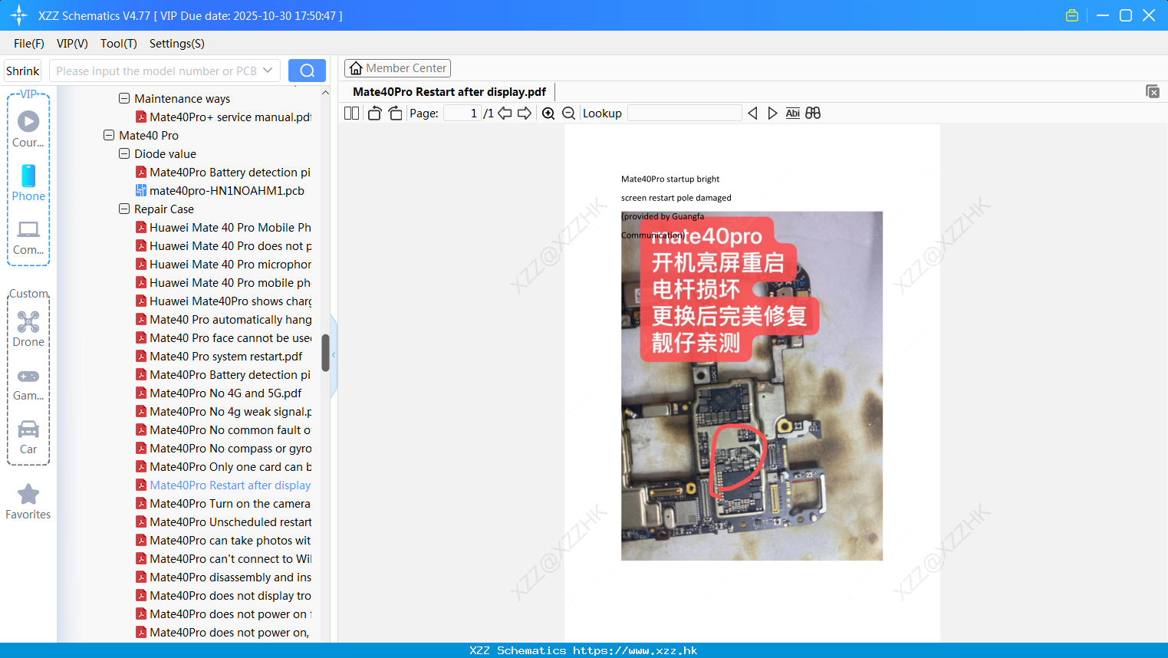The width and height of the screenshot is (1168, 658).
Task: Select the Game console category
Action: click(x=28, y=384)
